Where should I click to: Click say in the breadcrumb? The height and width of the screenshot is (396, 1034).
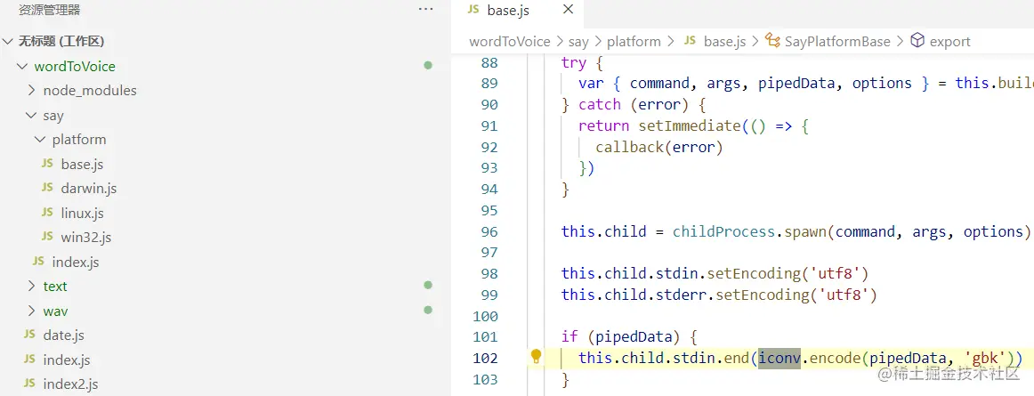pos(578,42)
